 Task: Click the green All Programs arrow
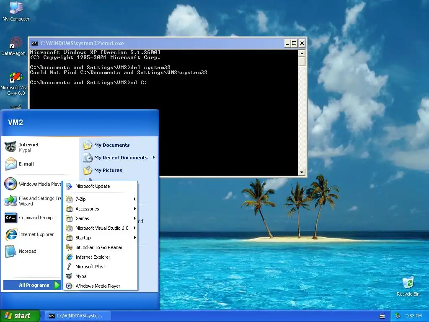pos(57,285)
